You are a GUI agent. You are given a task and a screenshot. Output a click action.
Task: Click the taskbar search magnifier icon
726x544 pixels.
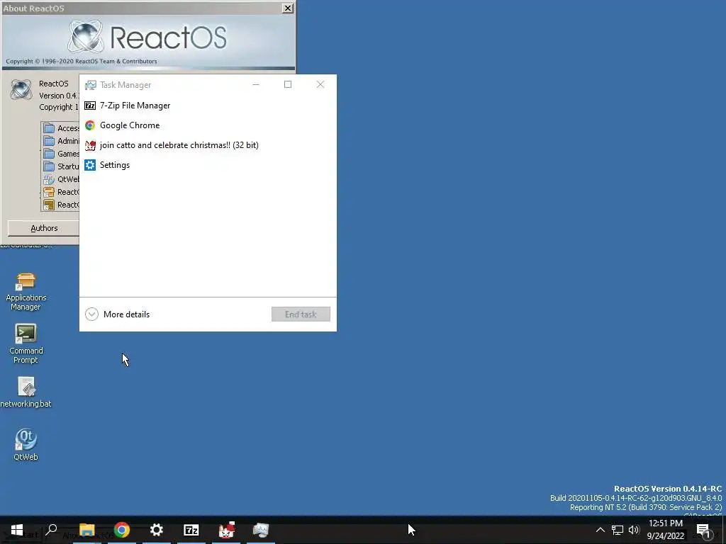51,530
